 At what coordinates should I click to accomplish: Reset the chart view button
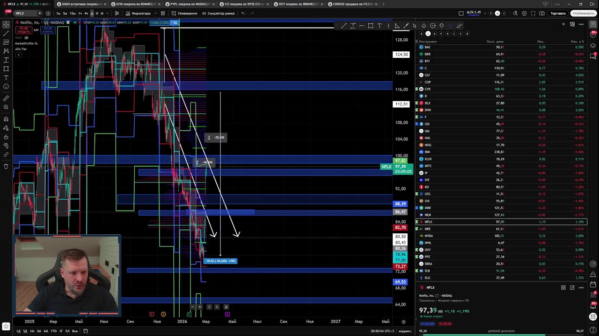(226, 307)
